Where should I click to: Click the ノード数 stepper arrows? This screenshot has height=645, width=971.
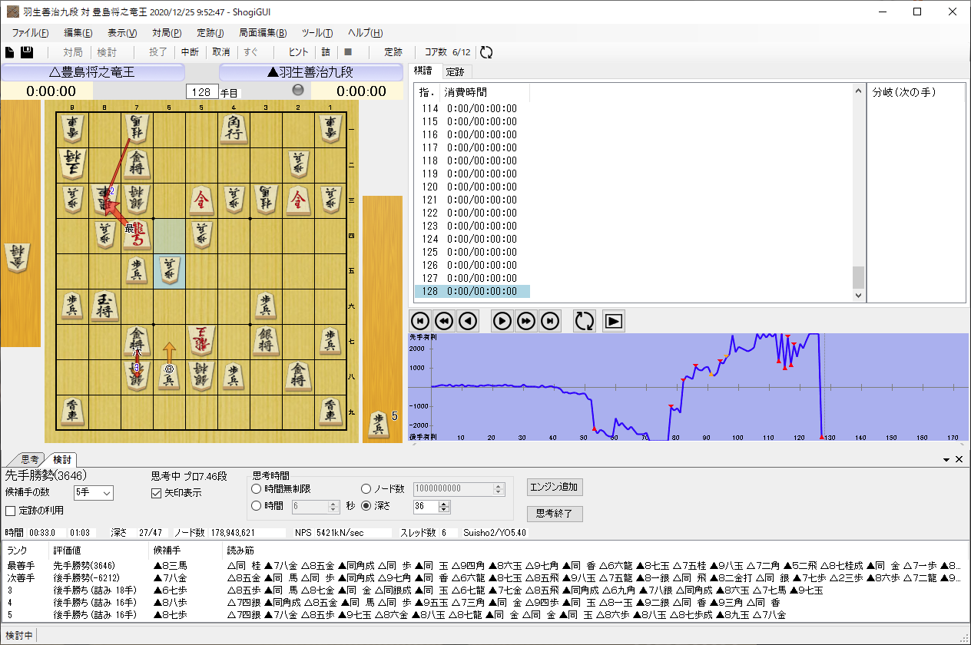pyautogui.click(x=499, y=489)
